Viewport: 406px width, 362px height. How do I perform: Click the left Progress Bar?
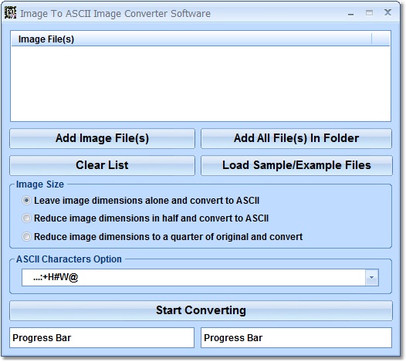[102, 337]
